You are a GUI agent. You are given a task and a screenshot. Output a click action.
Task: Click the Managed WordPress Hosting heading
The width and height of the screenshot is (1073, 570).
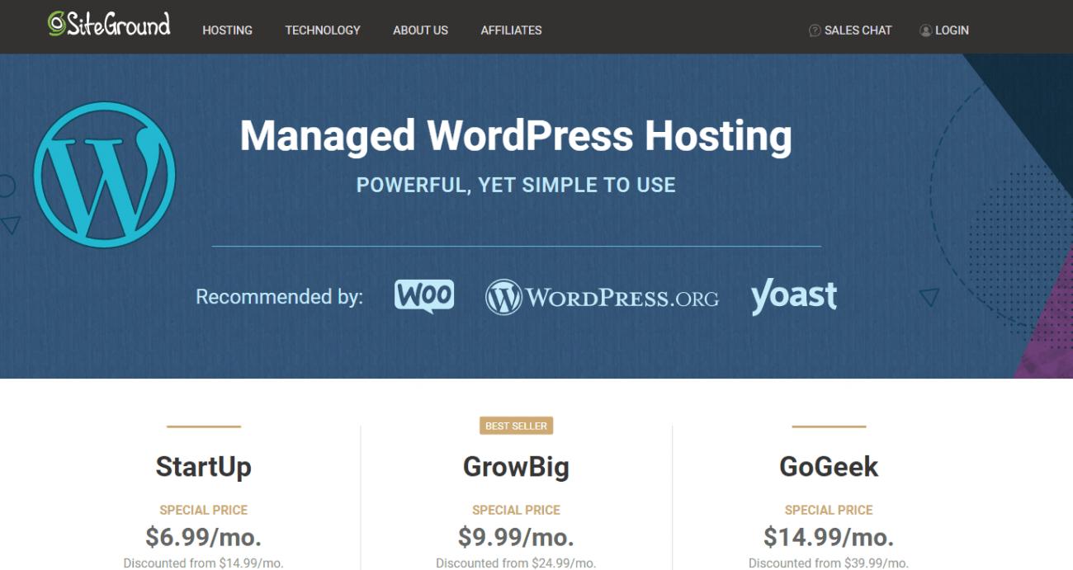[x=516, y=135]
